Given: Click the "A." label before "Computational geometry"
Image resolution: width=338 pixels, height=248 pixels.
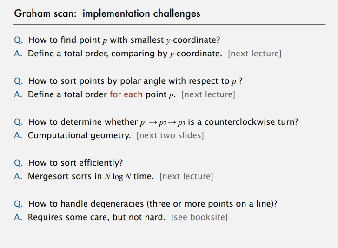Looking at the screenshot, I should (19, 135).
